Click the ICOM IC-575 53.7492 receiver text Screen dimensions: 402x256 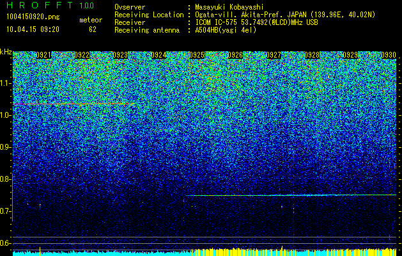[x=256, y=22]
